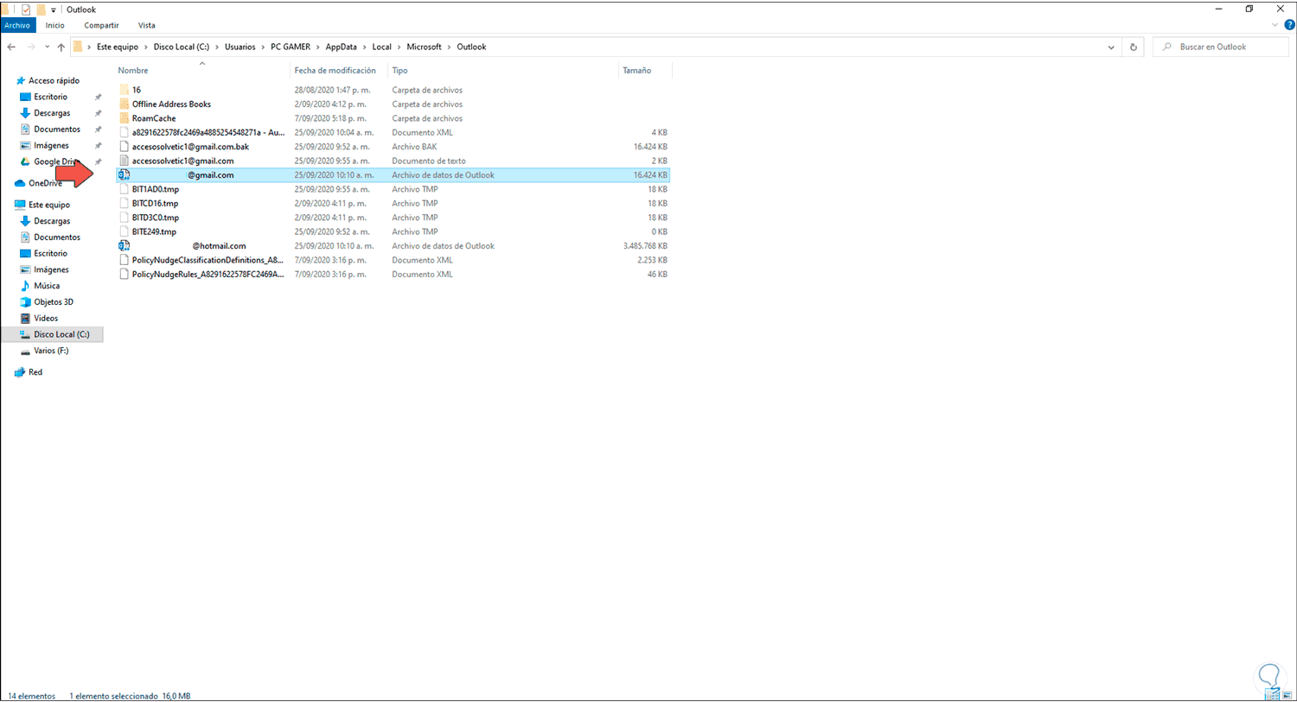Click the Properties icon in quick access toolbar
The height and width of the screenshot is (702, 1297).
pyautogui.click(x=26, y=9)
